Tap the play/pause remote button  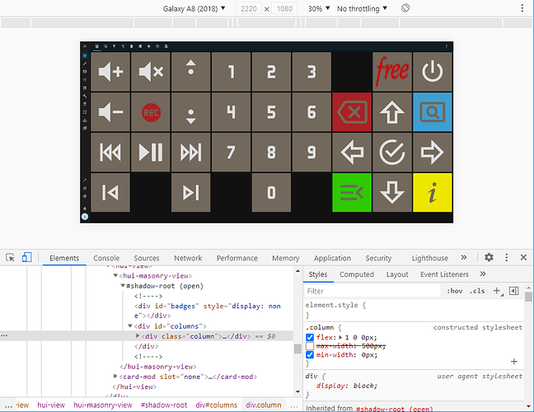click(x=151, y=152)
